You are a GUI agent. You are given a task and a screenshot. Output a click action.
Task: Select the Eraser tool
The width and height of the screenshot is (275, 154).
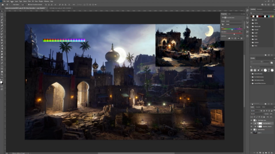[2, 46]
